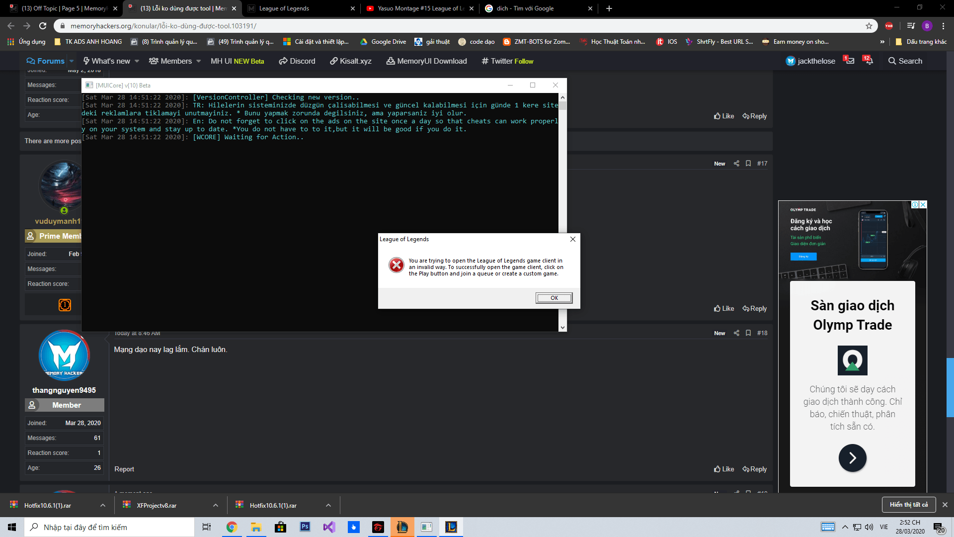
Task: Open thangnguyen9495 avatar
Action: tap(64, 355)
